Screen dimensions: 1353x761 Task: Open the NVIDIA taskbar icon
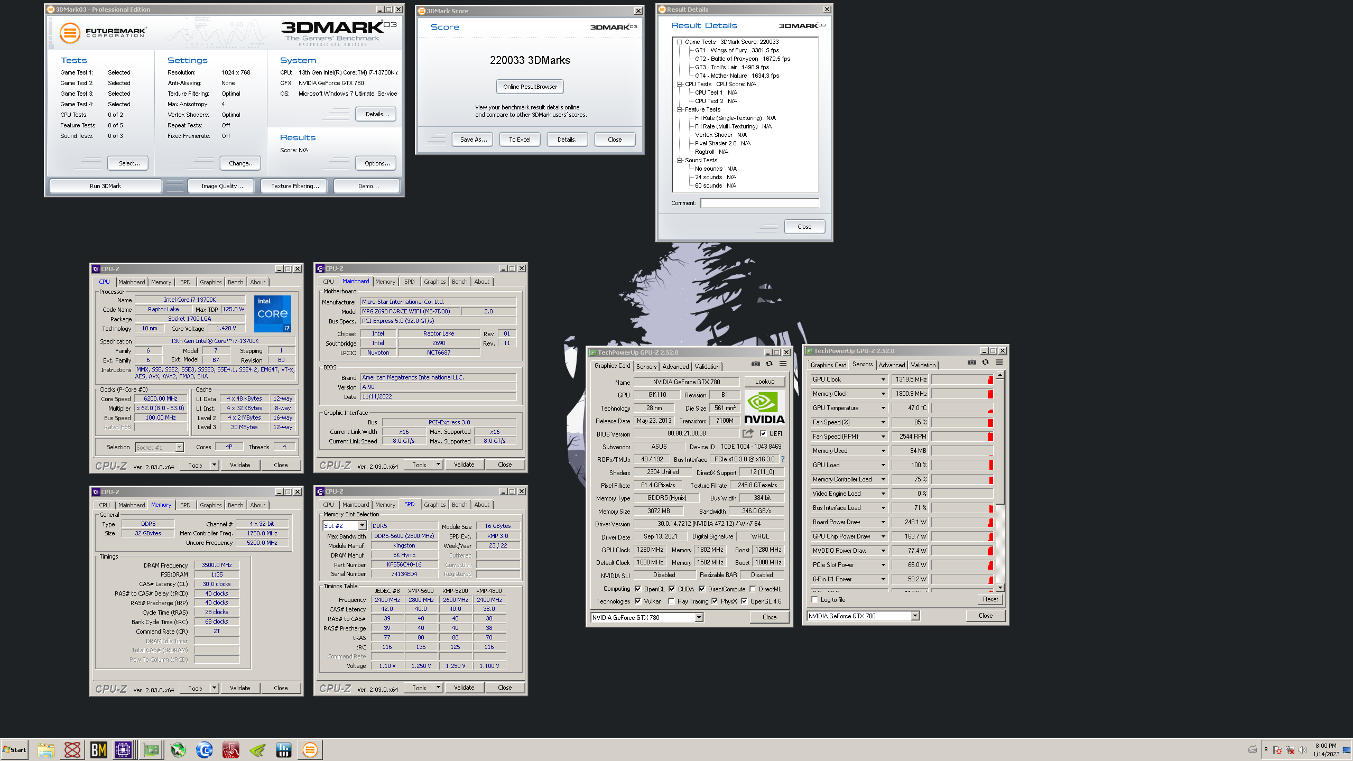tap(257, 749)
